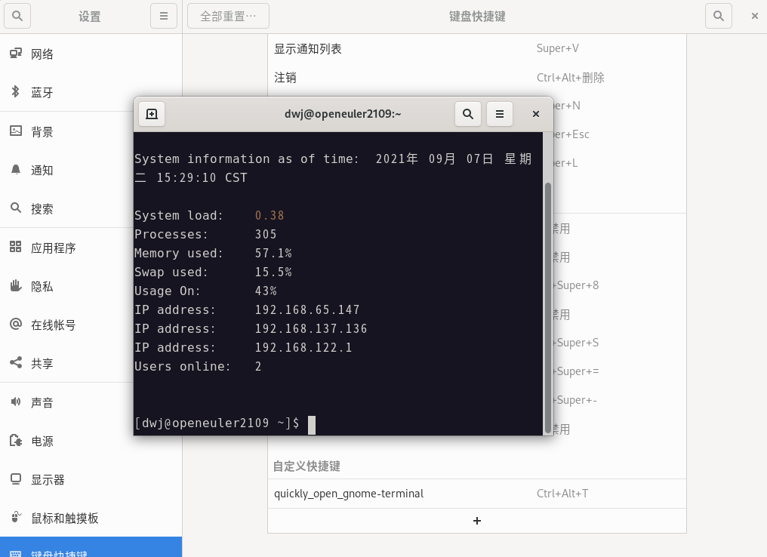Open the Background settings panel
Image resolution: width=767 pixels, height=557 pixels.
(x=42, y=131)
